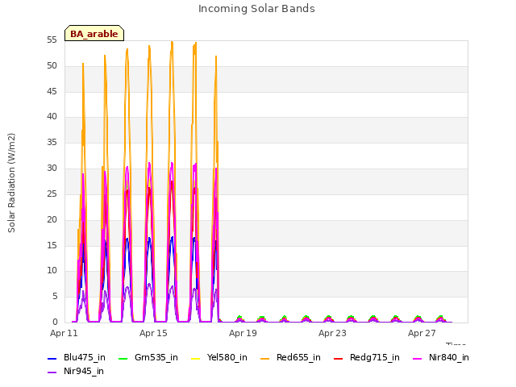This screenshot has height=387, width=516.
Task: Click the 5 y-axis tick label
Action: (x=55, y=297)
